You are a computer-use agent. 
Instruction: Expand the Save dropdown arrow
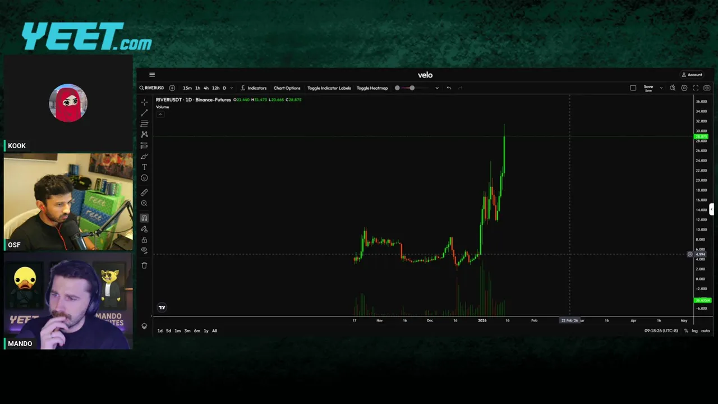coord(661,88)
